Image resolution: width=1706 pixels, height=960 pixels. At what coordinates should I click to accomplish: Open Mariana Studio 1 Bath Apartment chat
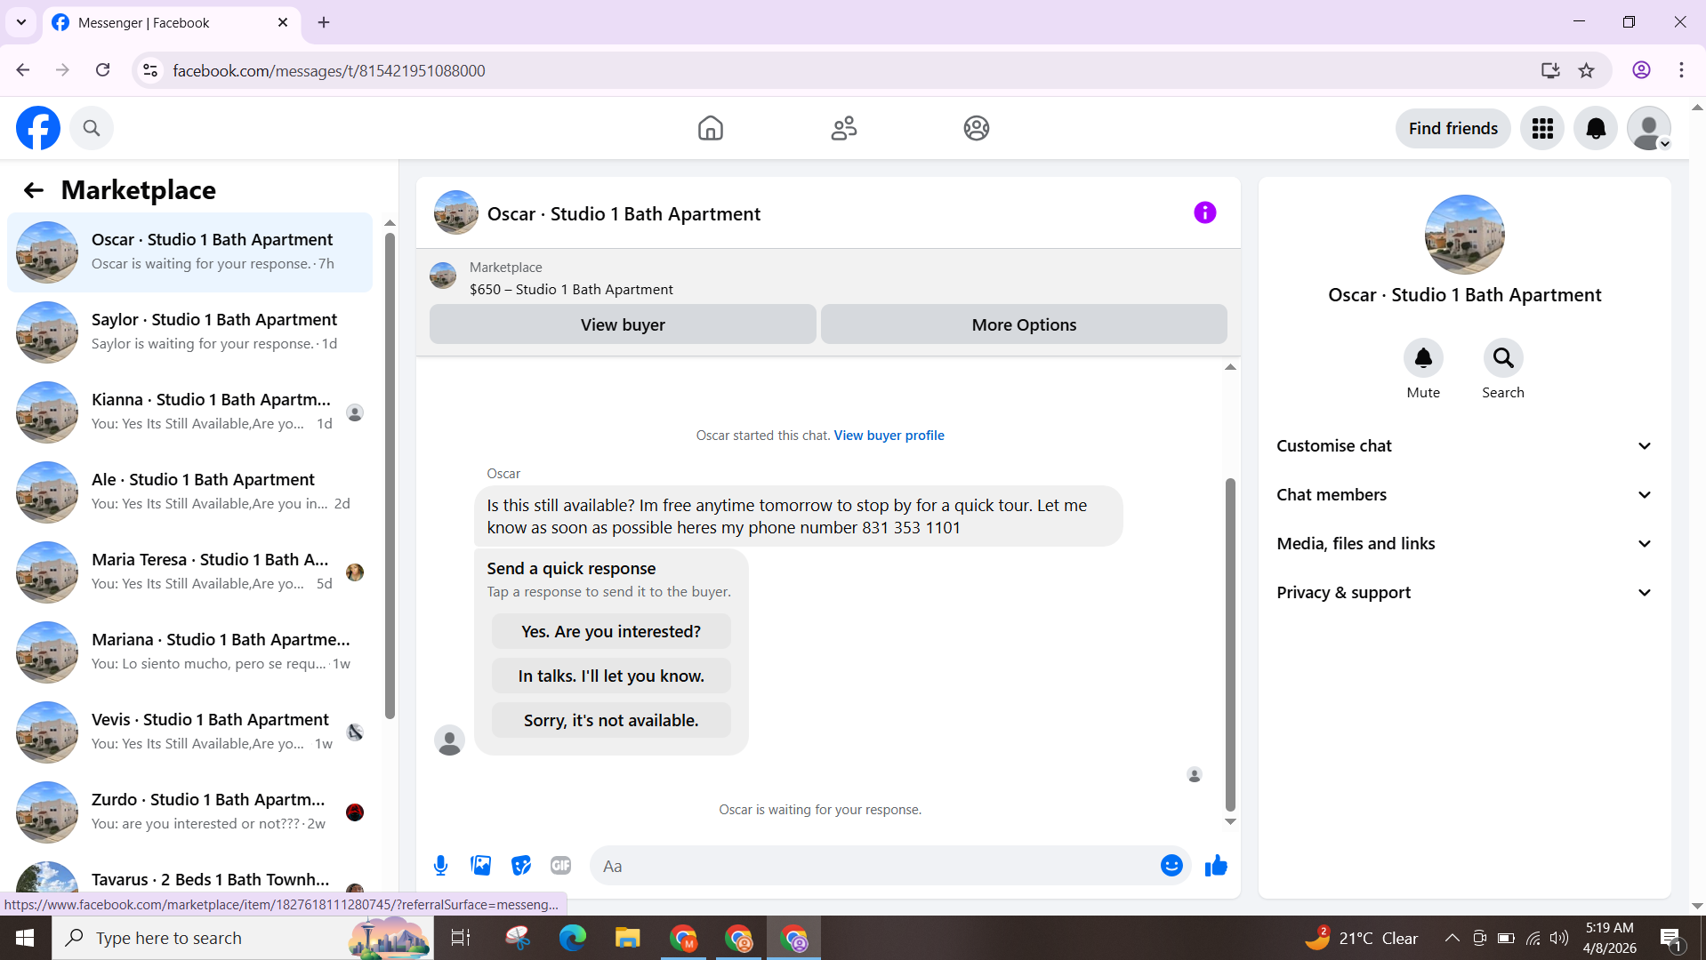[x=189, y=652]
